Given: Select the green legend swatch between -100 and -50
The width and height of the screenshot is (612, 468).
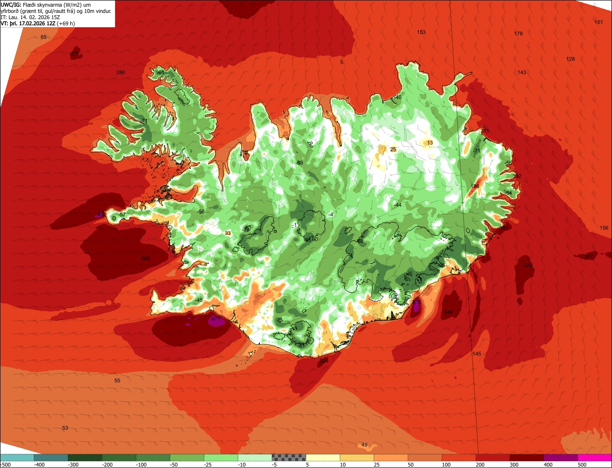Looking at the screenshot, I should [153, 457].
